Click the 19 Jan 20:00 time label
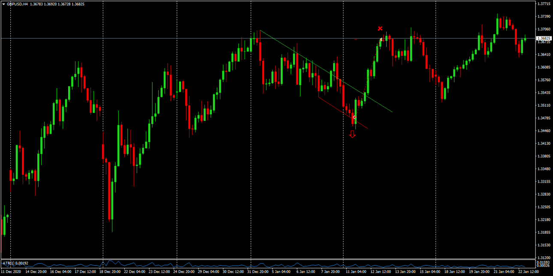Viewport: 553px width, 276px height. [479, 272]
